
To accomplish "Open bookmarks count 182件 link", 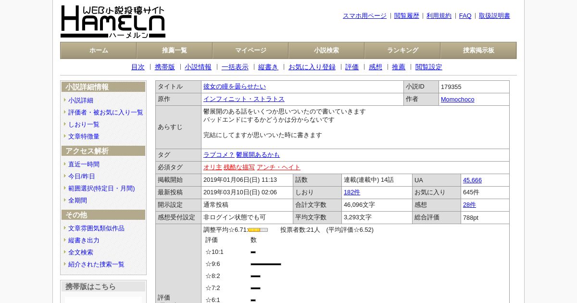I will pos(352,192).
